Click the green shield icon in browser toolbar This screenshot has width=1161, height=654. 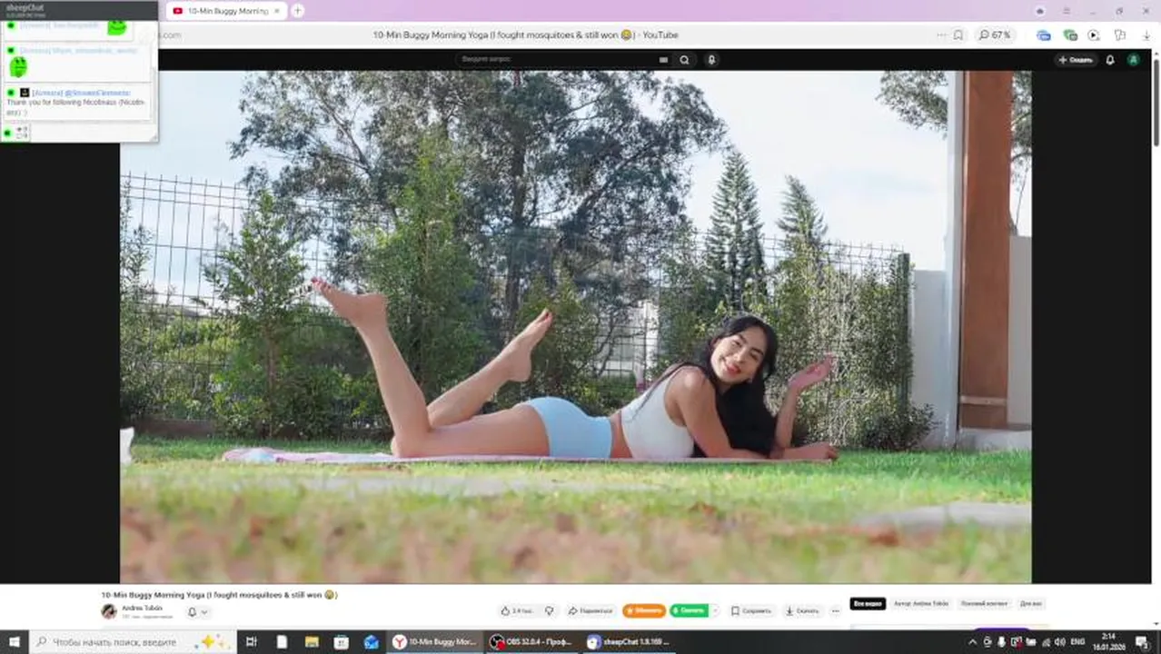pyautogui.click(x=1070, y=35)
